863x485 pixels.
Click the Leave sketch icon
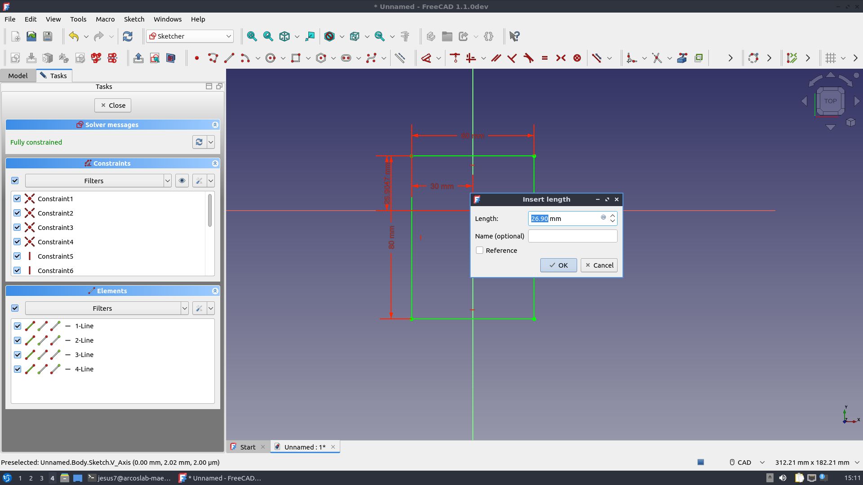click(x=138, y=58)
